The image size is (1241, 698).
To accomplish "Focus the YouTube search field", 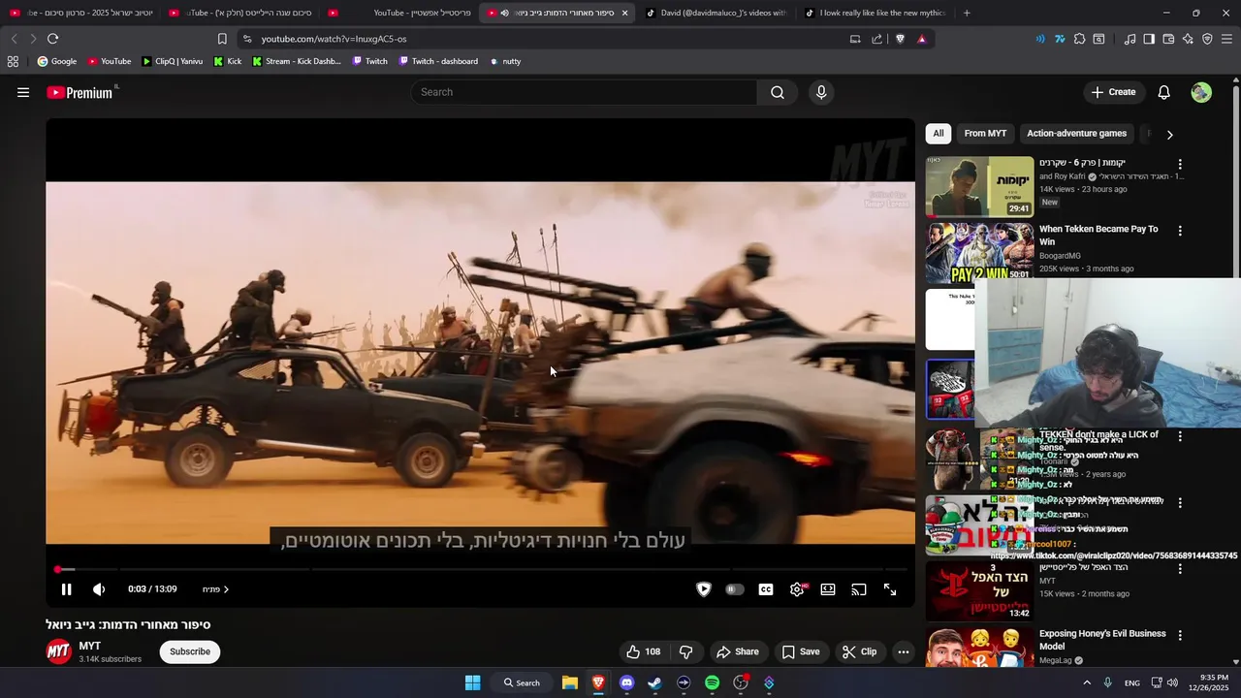I will click(x=585, y=92).
